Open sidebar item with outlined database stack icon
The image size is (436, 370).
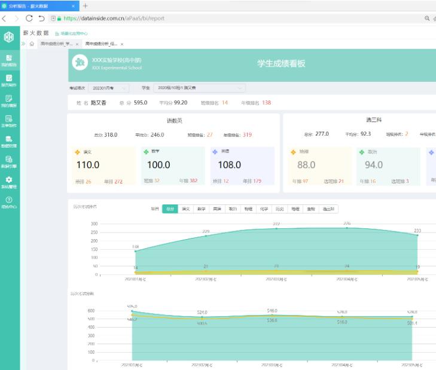9,162
